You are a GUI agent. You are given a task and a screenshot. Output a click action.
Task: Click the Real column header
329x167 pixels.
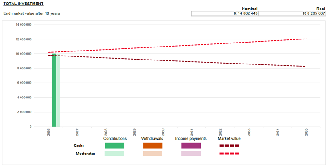(320, 9)
